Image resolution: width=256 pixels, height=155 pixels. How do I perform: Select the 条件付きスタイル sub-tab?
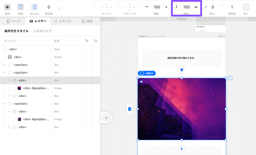[x=16, y=31]
